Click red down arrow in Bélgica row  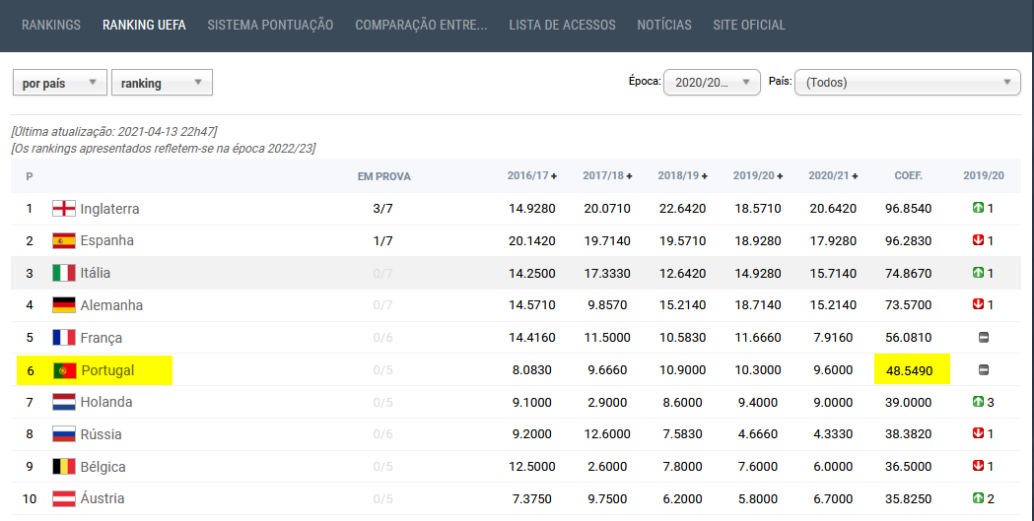tap(978, 465)
